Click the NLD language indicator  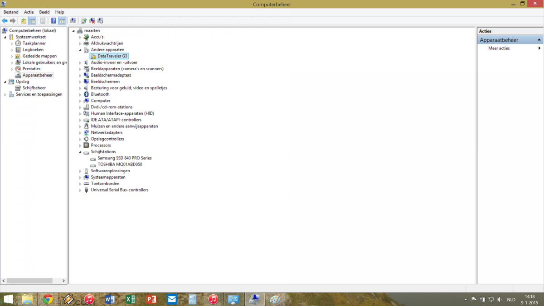click(x=511, y=300)
